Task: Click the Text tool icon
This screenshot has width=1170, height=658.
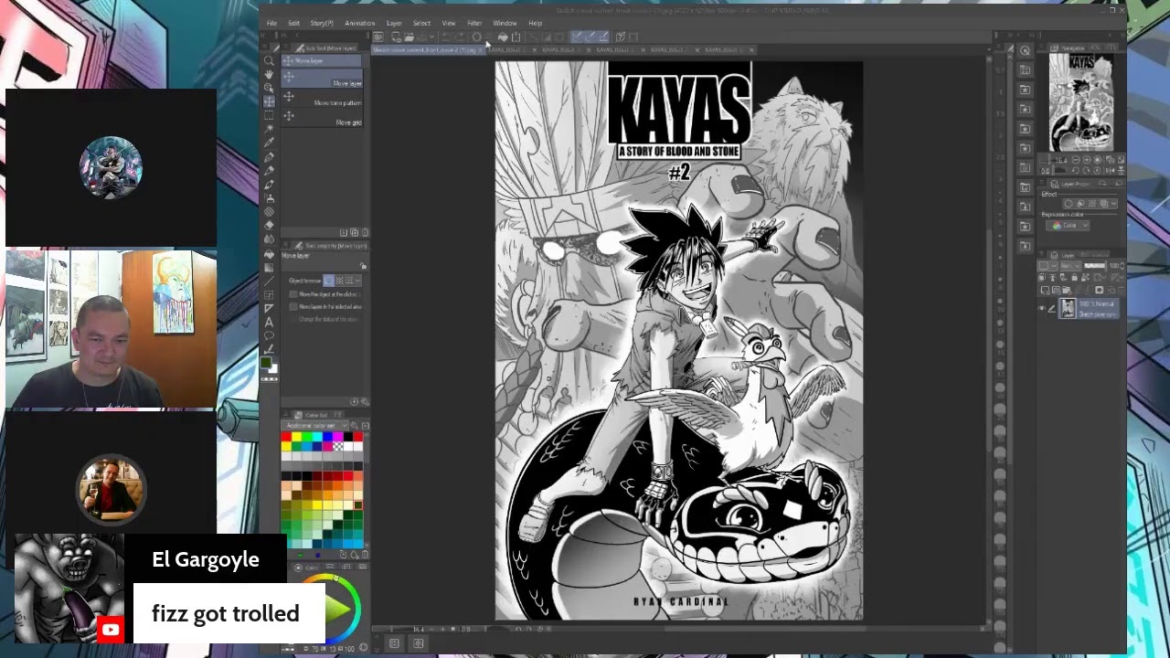Action: (x=269, y=322)
